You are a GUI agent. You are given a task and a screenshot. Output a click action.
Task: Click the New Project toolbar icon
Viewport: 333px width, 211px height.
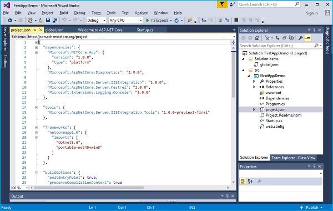click(30, 21)
